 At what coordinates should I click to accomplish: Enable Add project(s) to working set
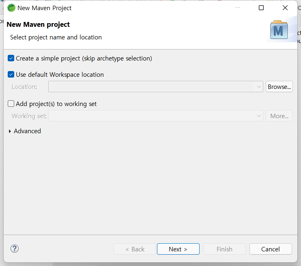click(11, 104)
